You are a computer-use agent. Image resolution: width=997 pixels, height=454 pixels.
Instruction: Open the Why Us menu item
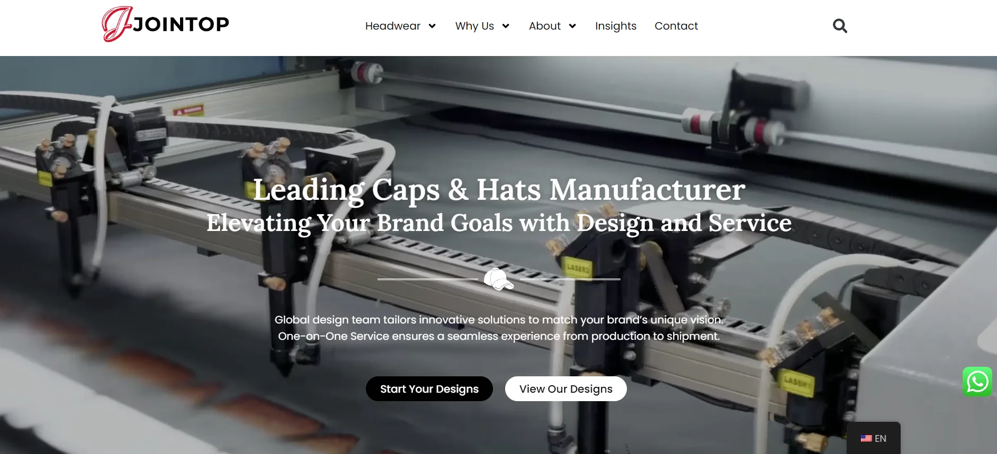[x=474, y=26]
